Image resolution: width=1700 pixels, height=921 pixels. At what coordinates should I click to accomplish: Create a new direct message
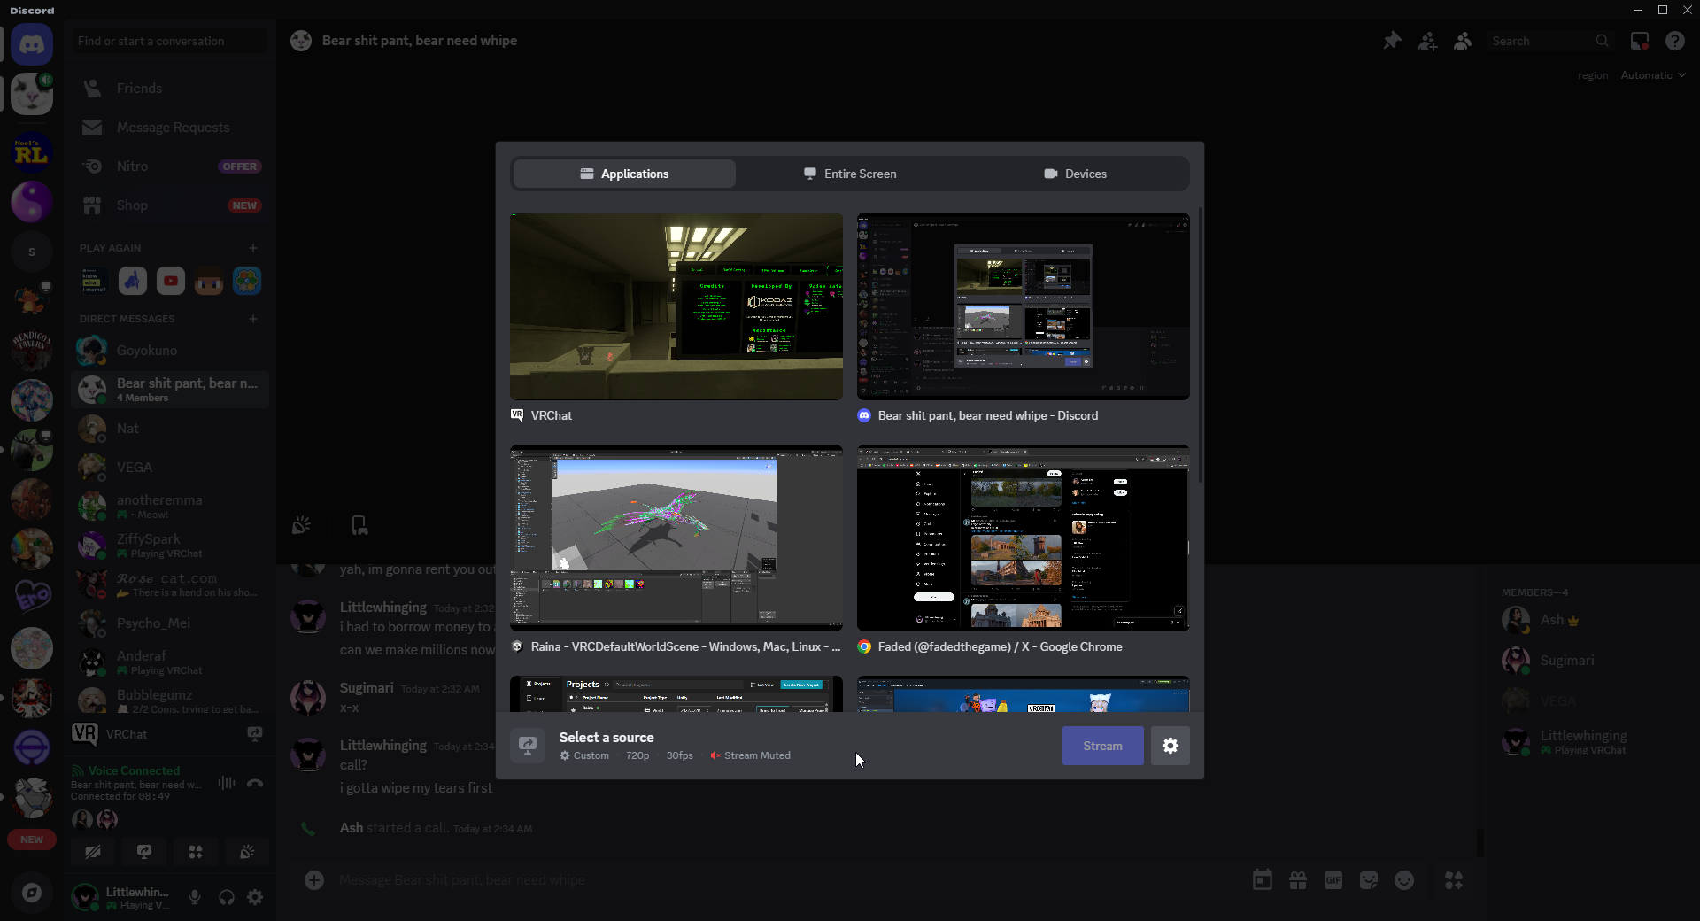coord(253,319)
